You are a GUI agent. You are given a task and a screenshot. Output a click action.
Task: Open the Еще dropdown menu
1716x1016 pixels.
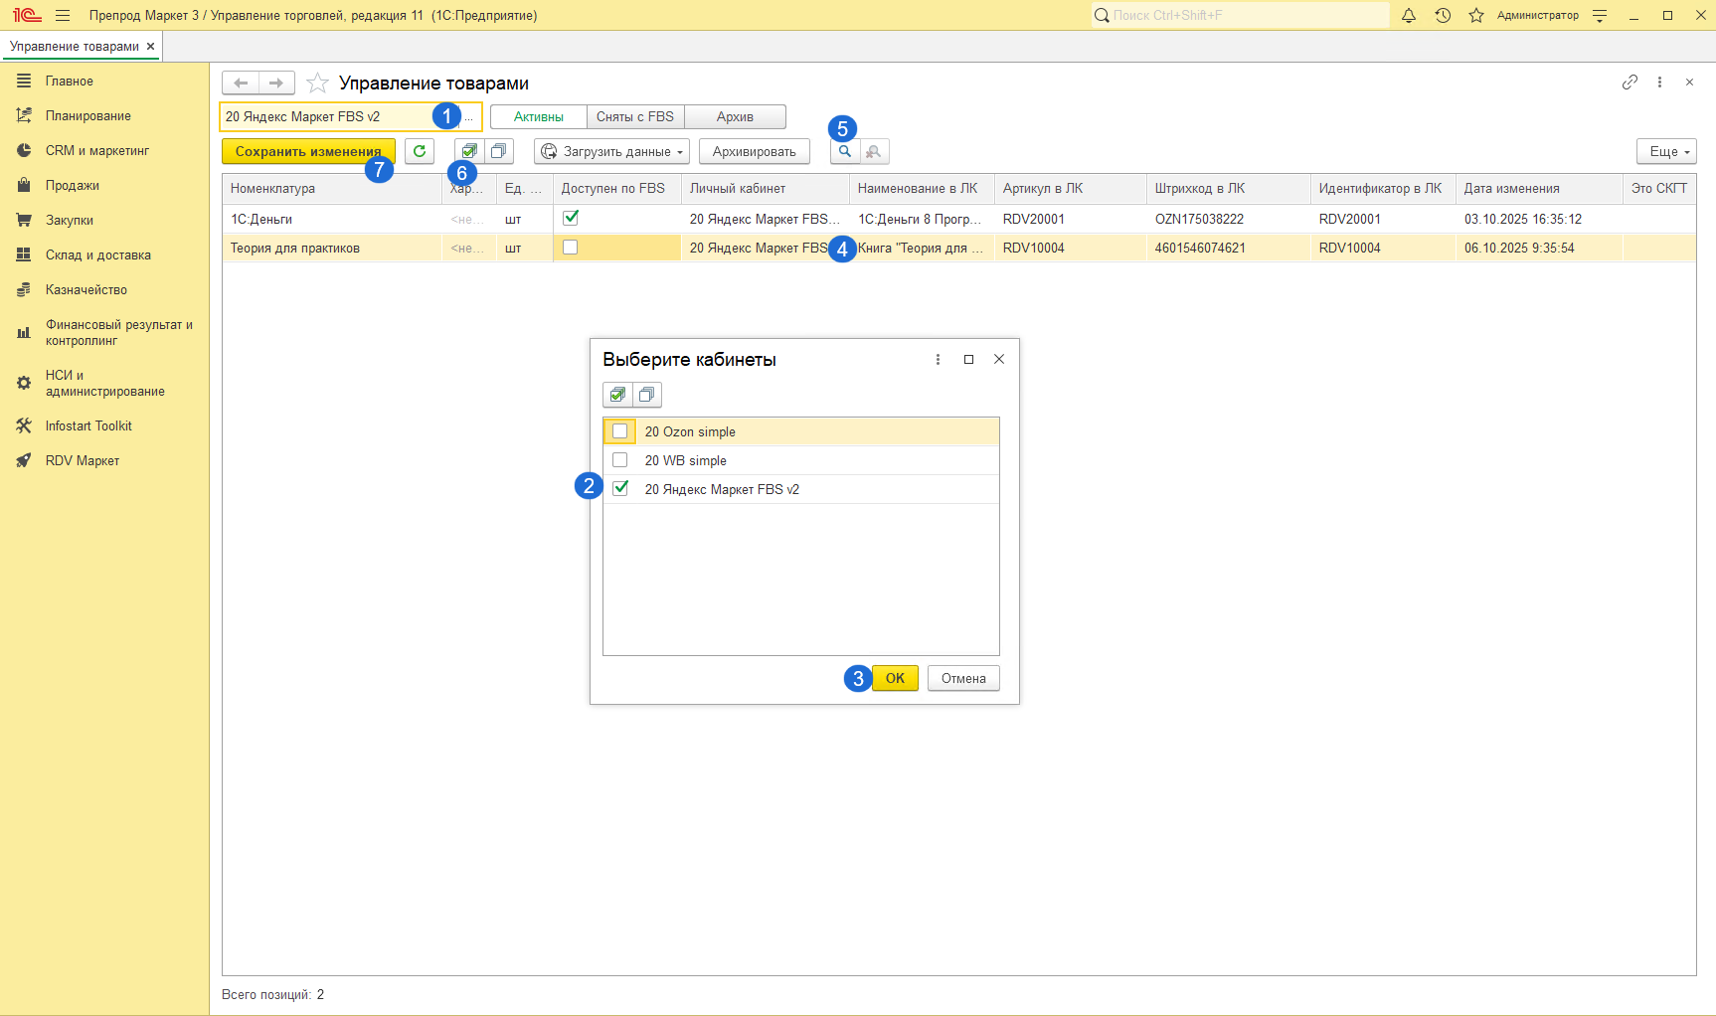(x=1666, y=151)
